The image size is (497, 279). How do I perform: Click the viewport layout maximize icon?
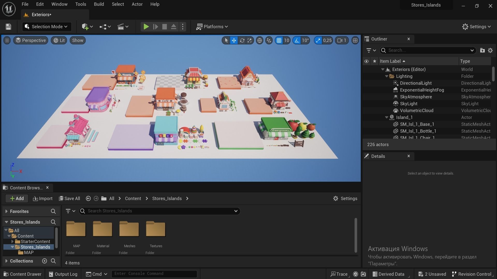click(x=355, y=40)
